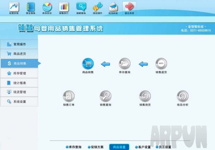Select 库存管理 in the sidebar
This screenshot has height=150, width=215.
(19, 73)
